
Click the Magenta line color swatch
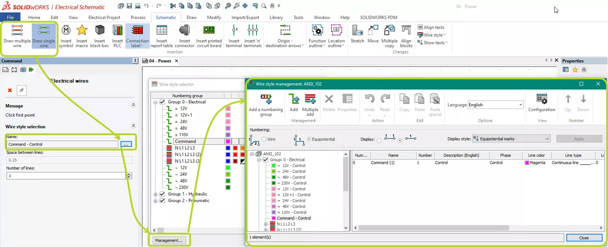point(527,162)
